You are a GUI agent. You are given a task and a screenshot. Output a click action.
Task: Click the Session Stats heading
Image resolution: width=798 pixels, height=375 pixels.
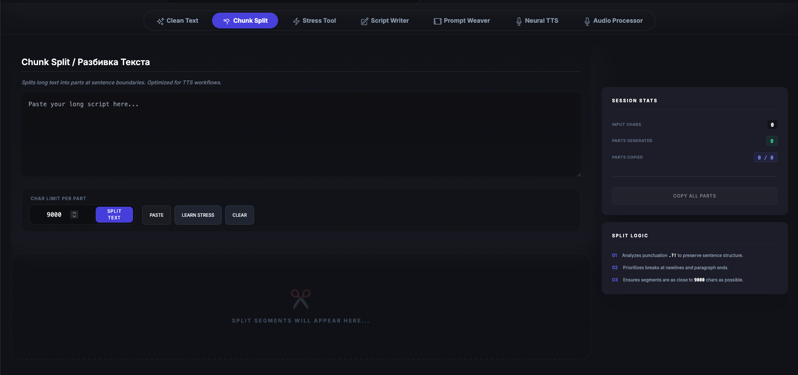pyautogui.click(x=634, y=101)
